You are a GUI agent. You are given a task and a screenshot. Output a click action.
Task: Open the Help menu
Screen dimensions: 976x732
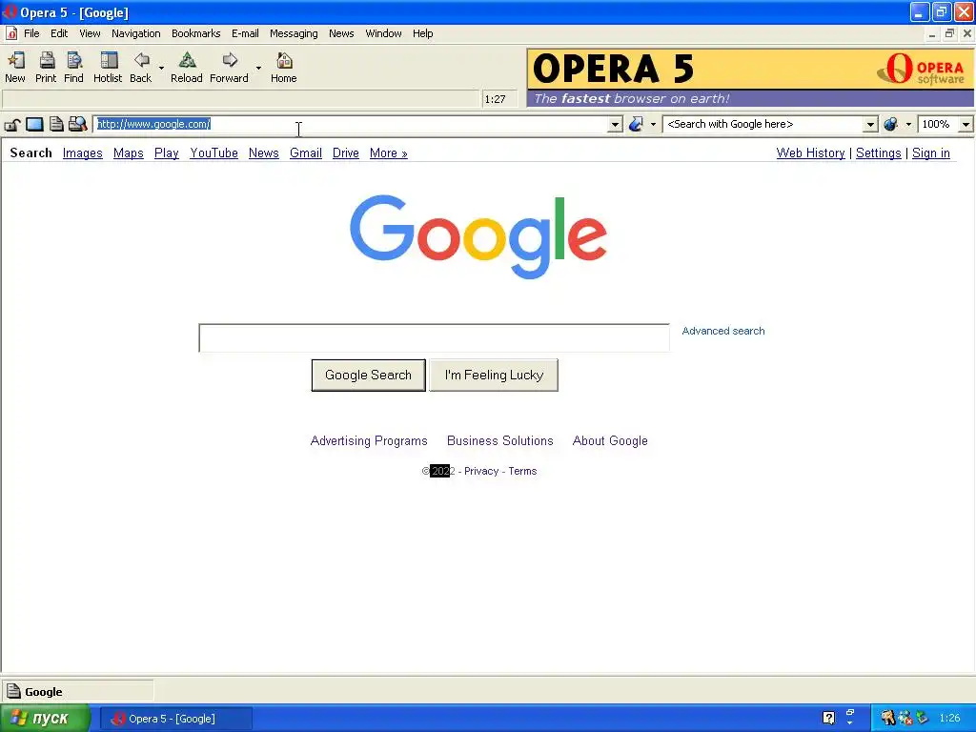(422, 33)
